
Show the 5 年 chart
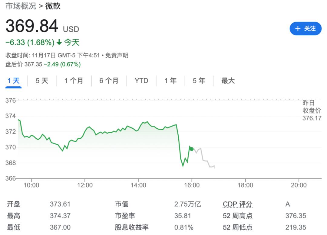pyautogui.click(x=199, y=81)
